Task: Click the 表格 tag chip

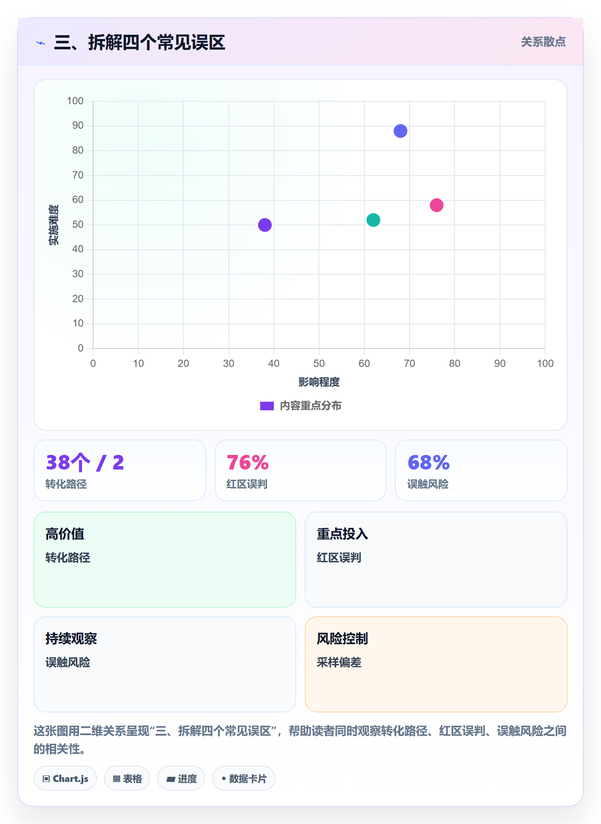Action: (127, 779)
